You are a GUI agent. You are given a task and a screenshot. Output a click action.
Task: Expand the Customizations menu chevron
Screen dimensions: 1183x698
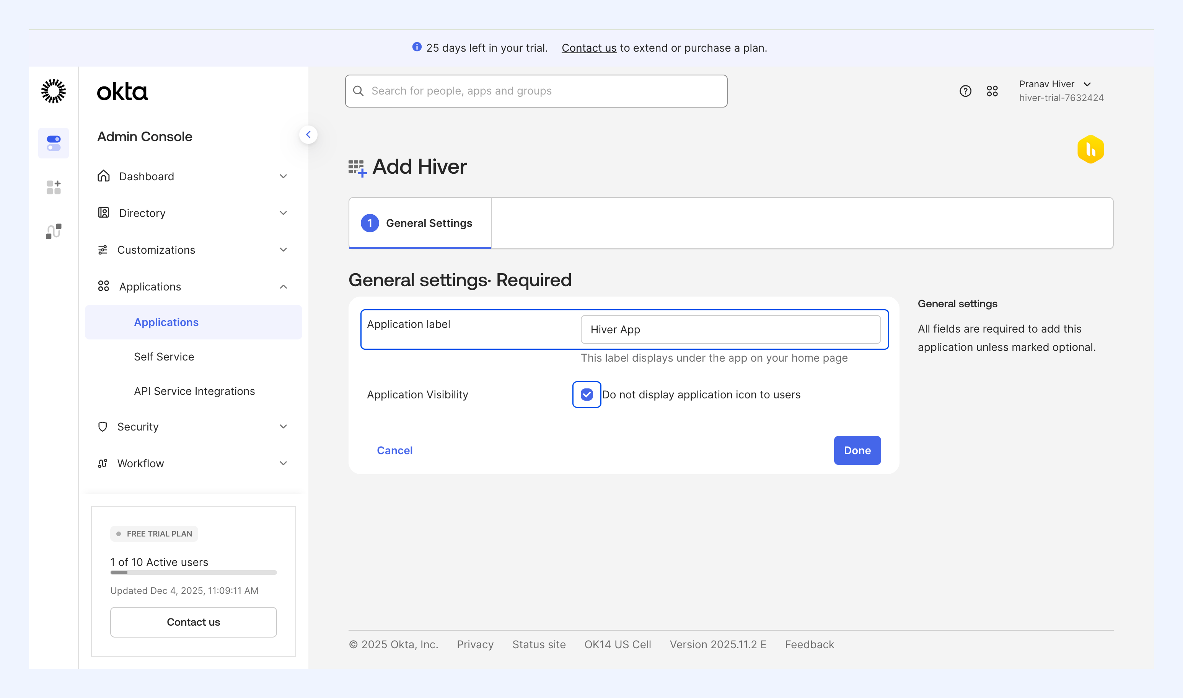(284, 250)
